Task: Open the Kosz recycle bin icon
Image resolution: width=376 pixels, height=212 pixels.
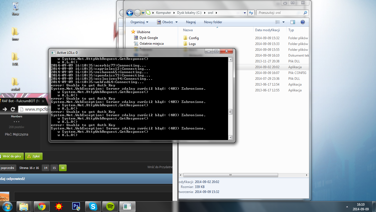Action: tap(15, 8)
